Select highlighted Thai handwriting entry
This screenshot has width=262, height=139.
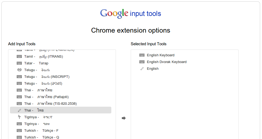61,110
